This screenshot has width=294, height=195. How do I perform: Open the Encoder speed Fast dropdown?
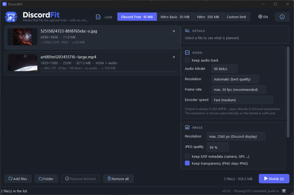coord(242,100)
